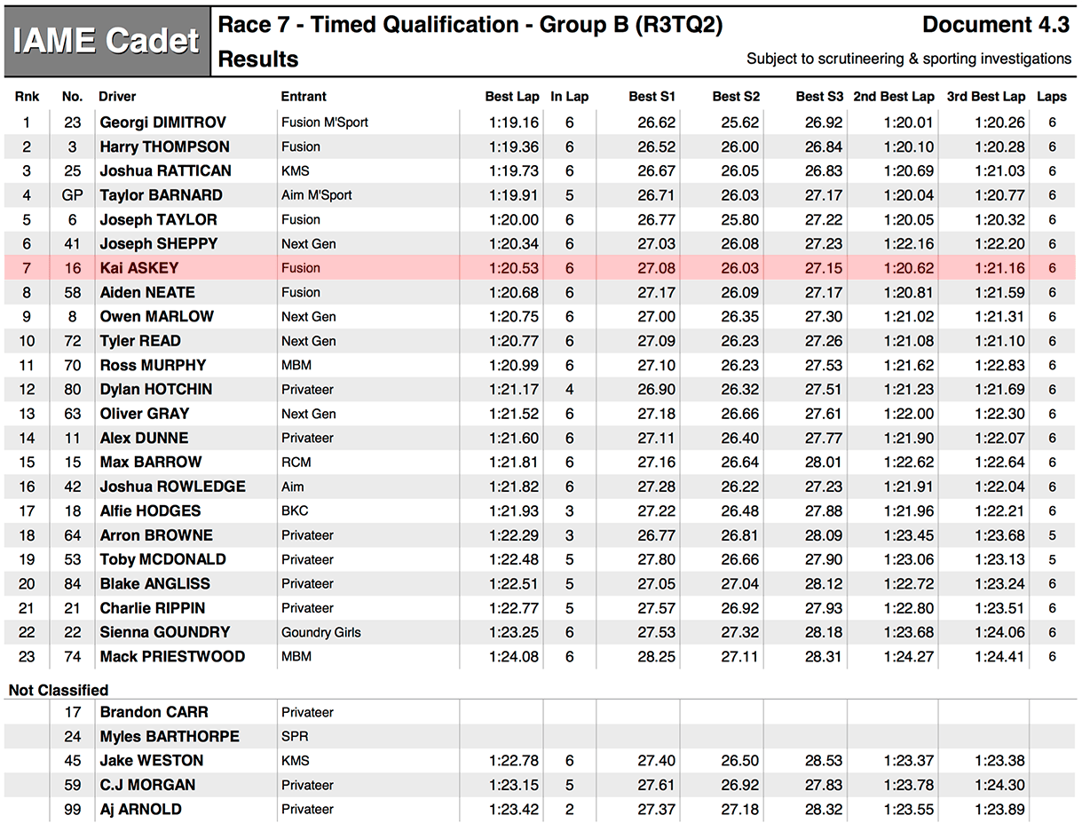1082x823 pixels.
Task: Click the Driver column header
Action: [117, 97]
